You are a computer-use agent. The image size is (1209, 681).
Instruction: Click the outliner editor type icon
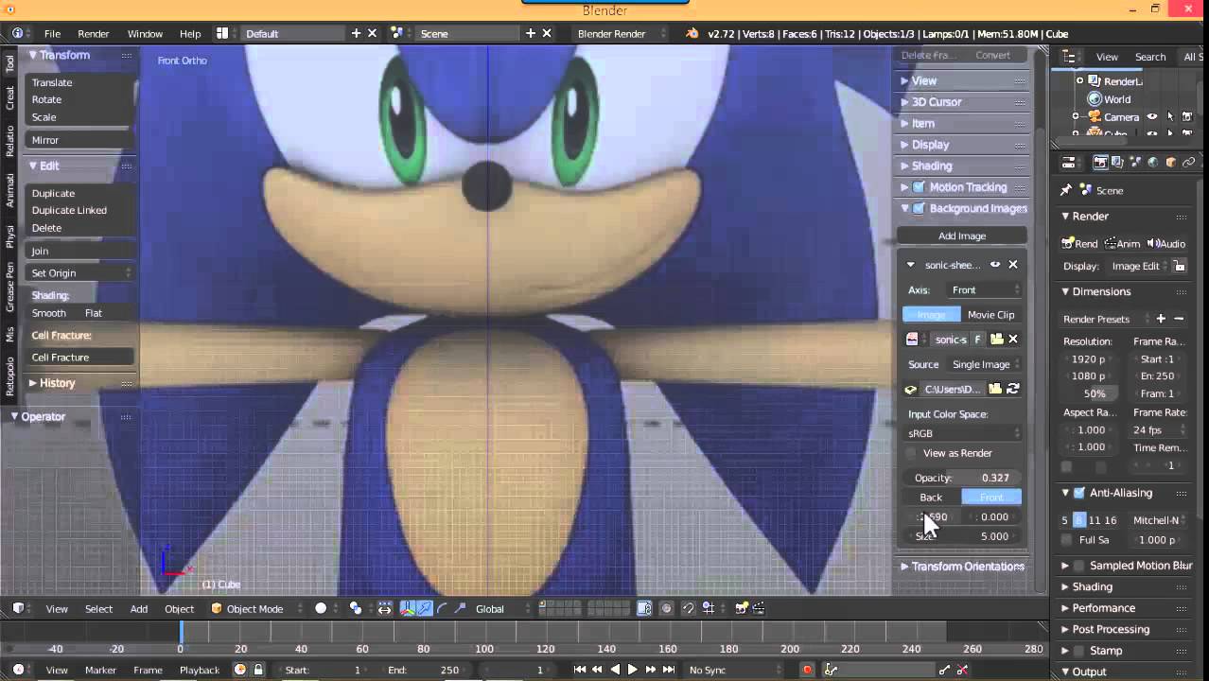coord(1068,57)
